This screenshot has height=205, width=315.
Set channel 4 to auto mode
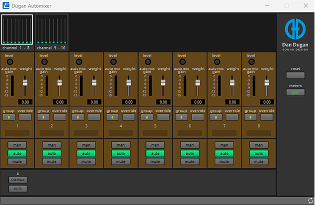(121, 153)
